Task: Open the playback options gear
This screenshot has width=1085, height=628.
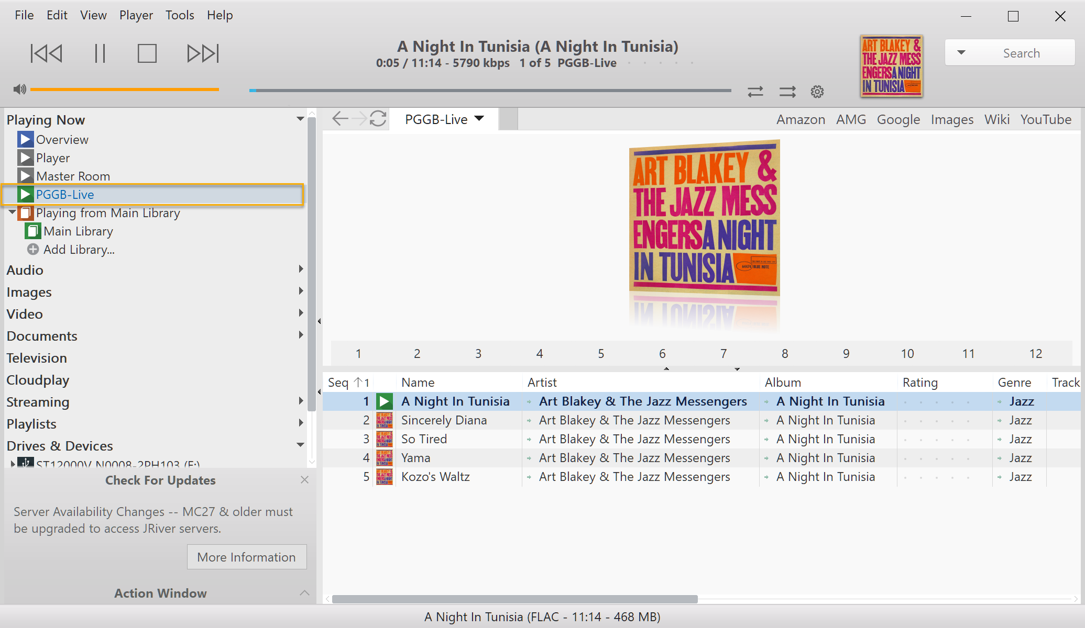Action: click(817, 92)
